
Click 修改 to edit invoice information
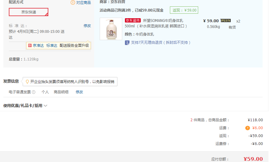coord(79,92)
